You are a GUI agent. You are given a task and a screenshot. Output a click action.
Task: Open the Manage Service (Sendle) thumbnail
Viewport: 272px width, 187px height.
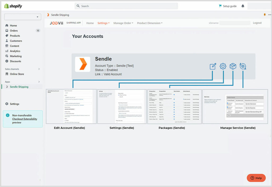click(235, 106)
